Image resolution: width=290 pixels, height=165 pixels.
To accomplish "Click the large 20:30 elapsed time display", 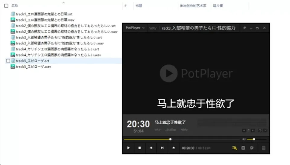I will 138,124.
